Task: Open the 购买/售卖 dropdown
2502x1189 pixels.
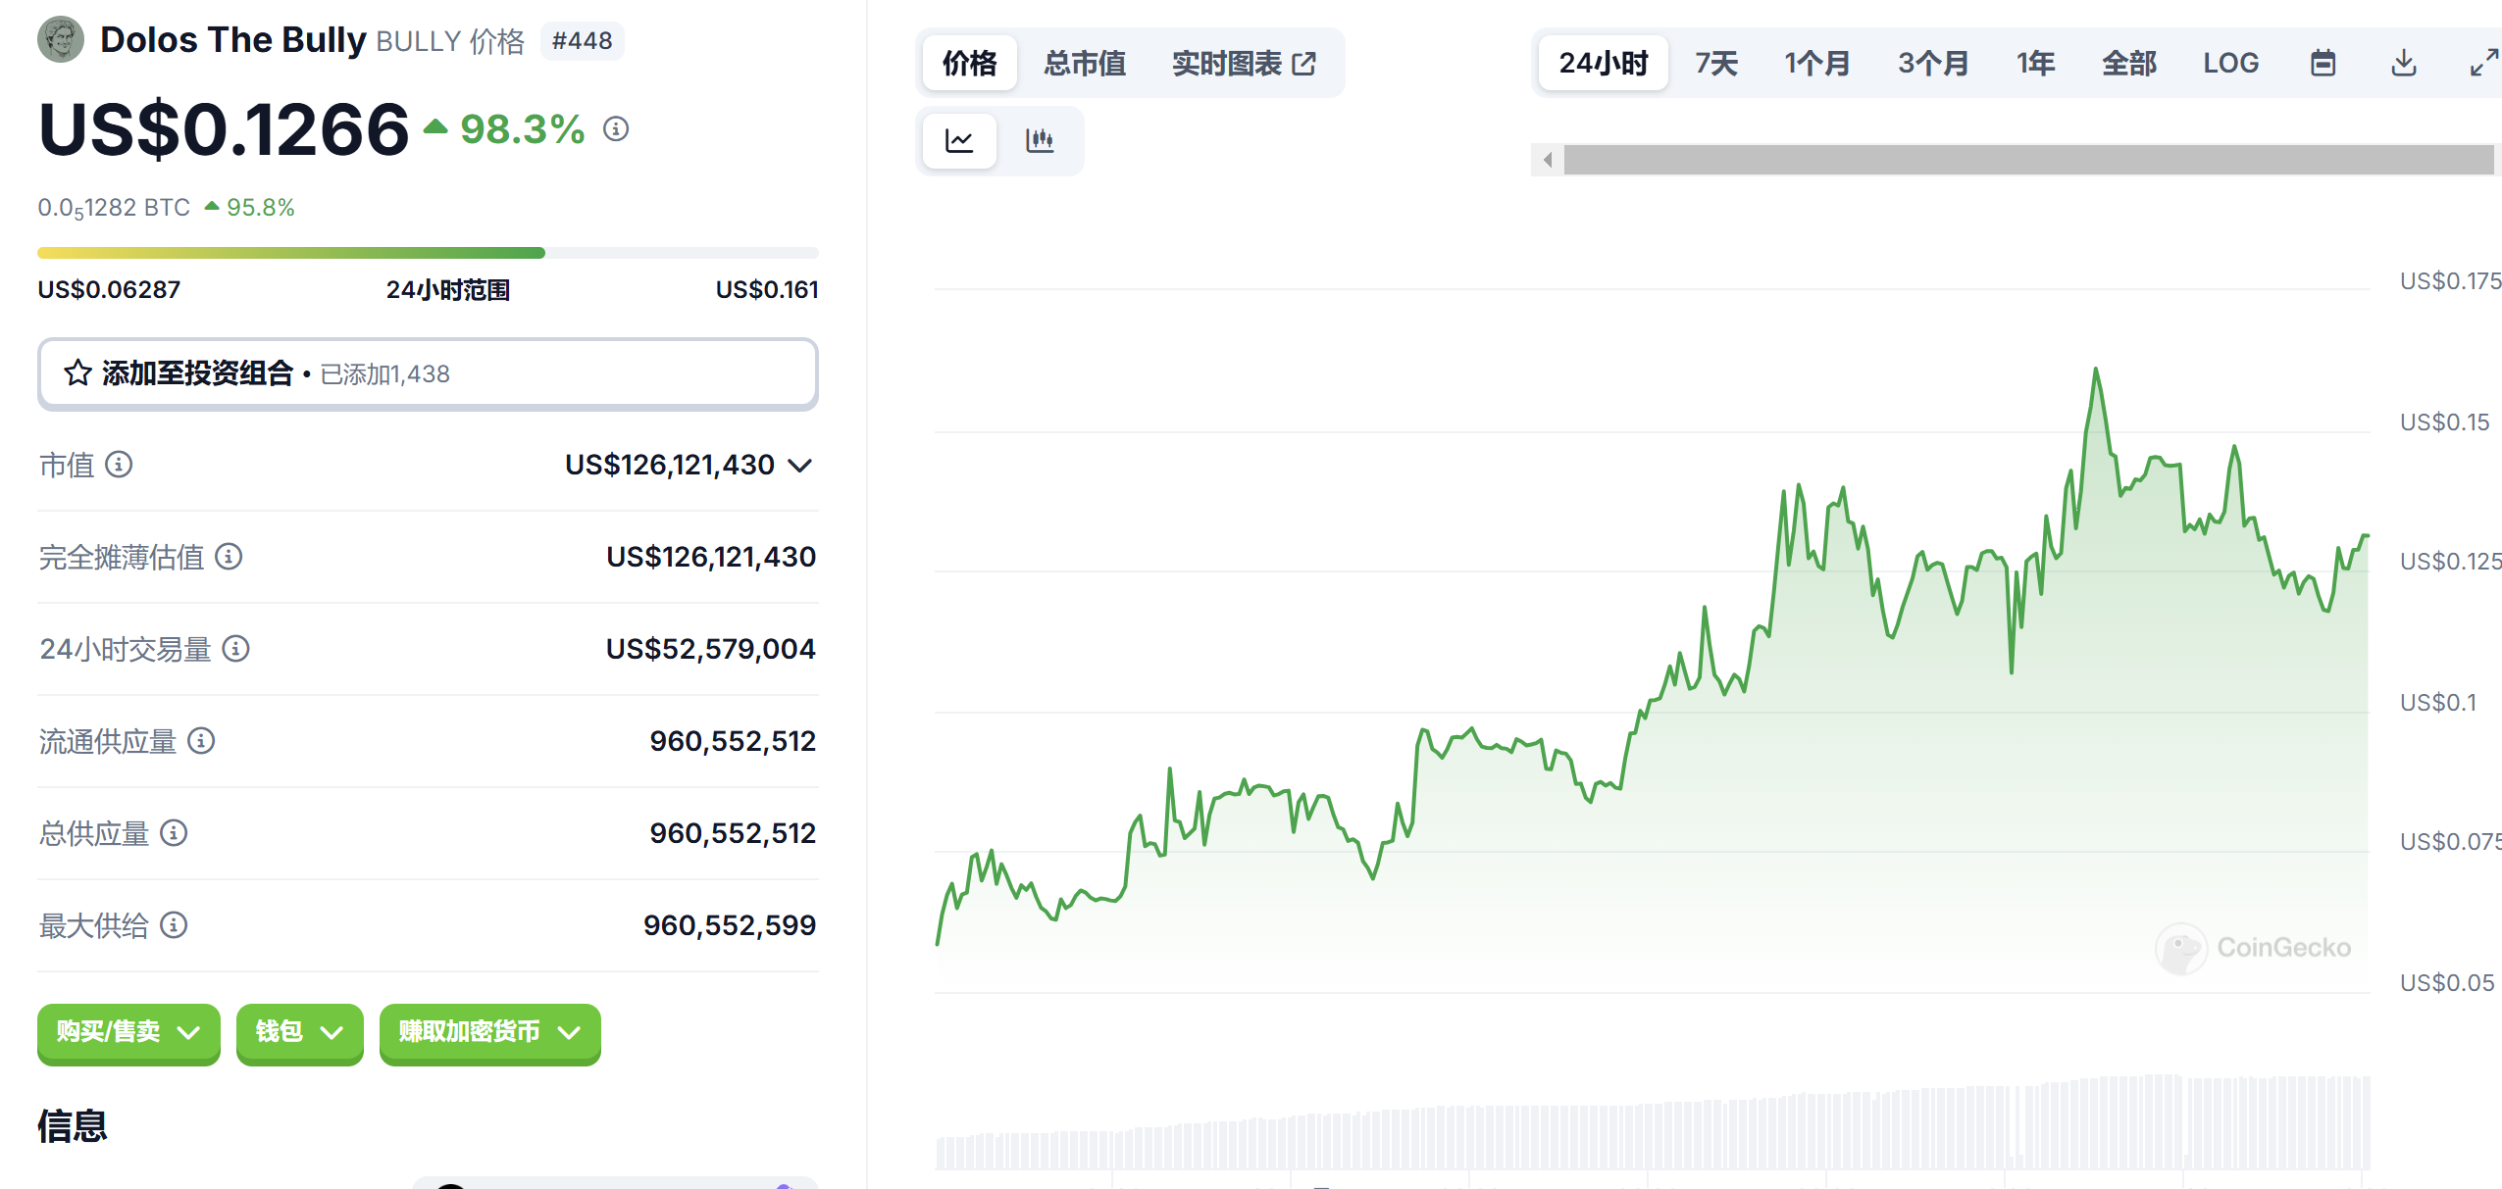Action: [x=128, y=1032]
